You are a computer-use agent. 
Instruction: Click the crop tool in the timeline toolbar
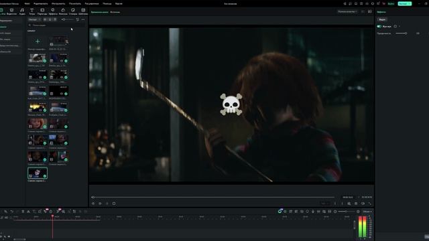coord(40,212)
